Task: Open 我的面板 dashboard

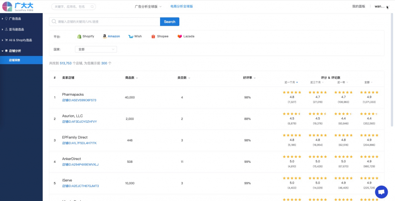Action: (x=358, y=7)
